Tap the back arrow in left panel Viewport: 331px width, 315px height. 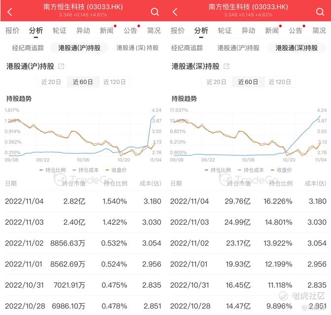pos(10,12)
